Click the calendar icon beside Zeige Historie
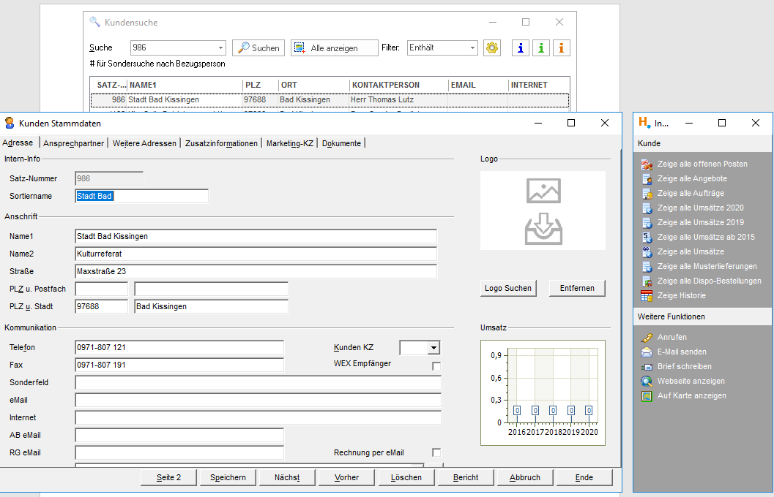The image size is (774, 497). tap(647, 295)
